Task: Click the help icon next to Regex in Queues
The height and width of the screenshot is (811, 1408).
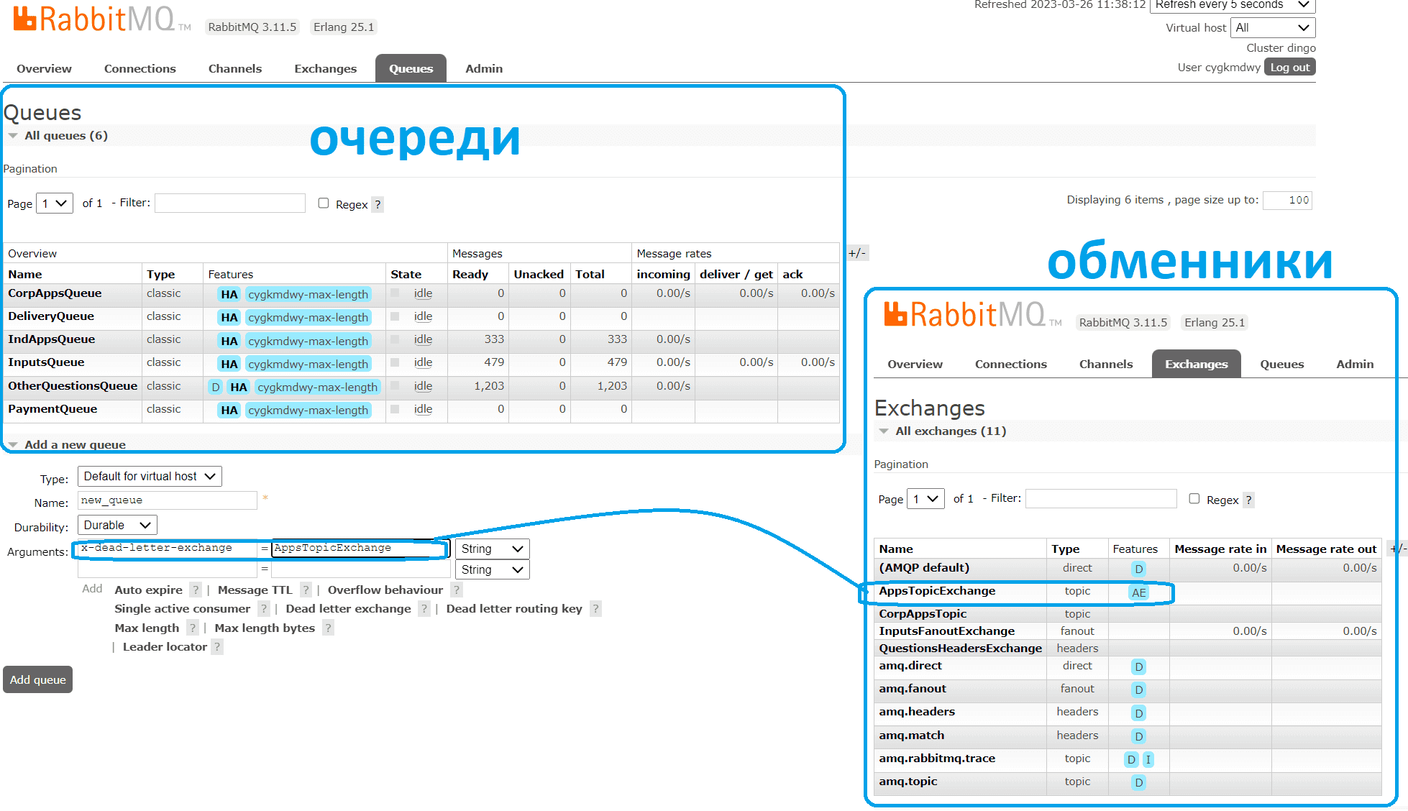Action: click(378, 205)
